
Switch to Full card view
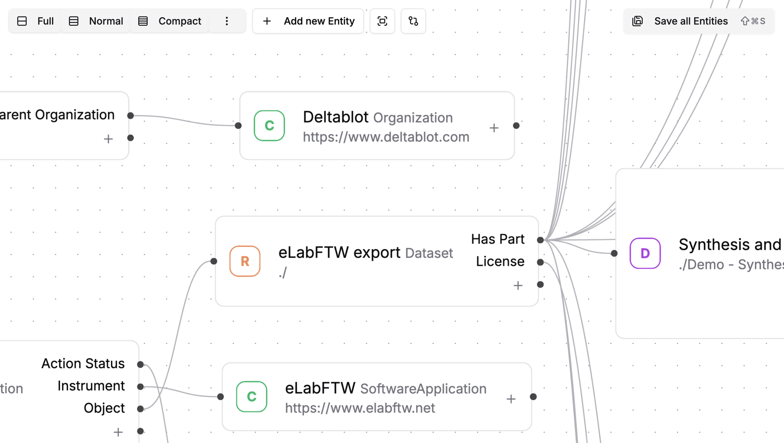click(34, 21)
